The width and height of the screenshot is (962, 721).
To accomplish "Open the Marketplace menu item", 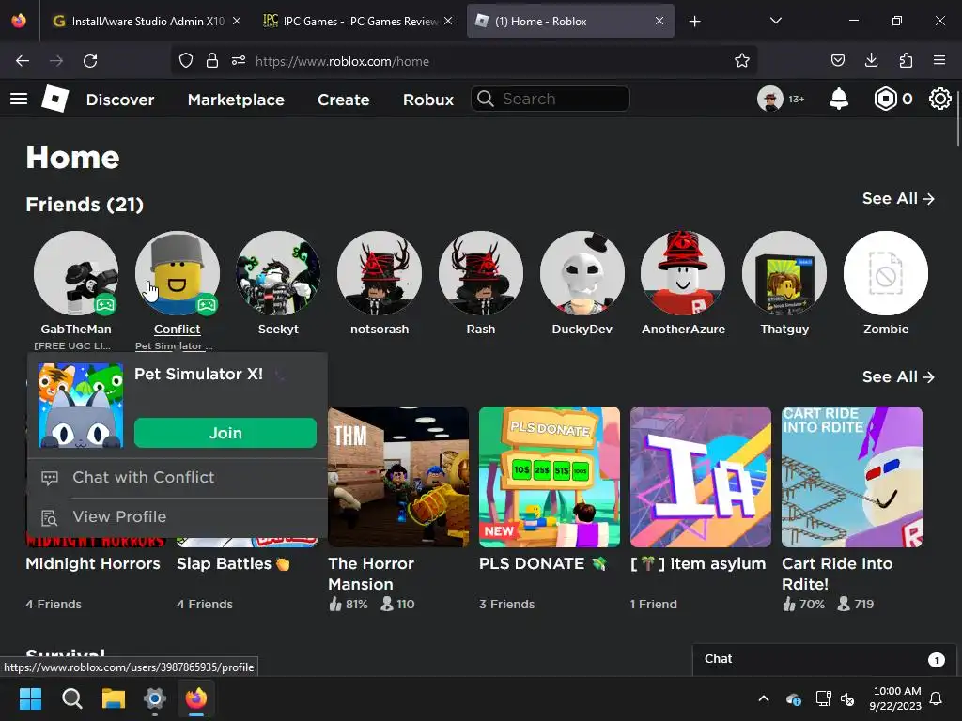I will [x=236, y=100].
